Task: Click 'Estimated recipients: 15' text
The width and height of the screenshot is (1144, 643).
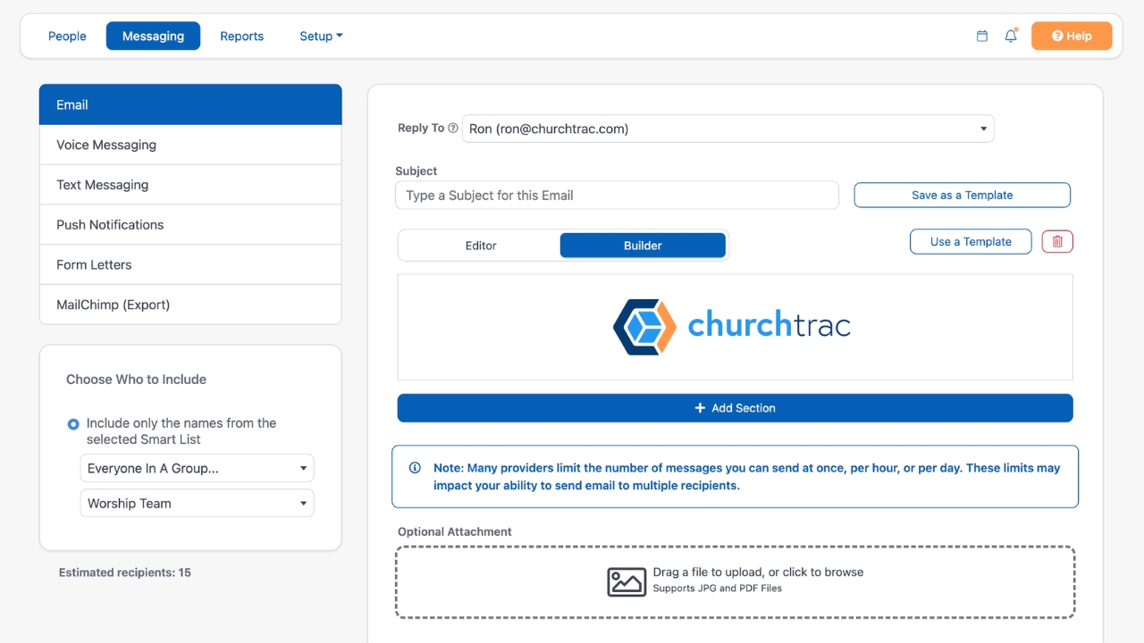Action: coord(125,572)
